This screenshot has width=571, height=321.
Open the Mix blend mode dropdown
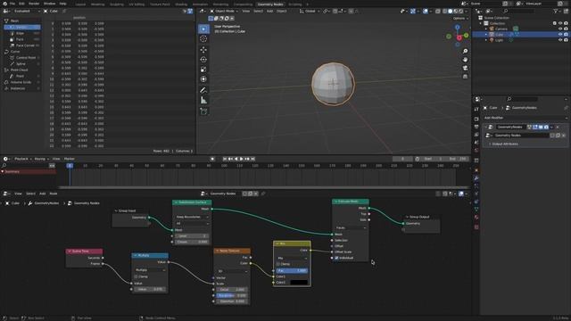coord(292,259)
